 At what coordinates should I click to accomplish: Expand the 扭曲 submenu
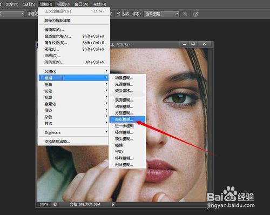pyautogui.click(x=73, y=84)
